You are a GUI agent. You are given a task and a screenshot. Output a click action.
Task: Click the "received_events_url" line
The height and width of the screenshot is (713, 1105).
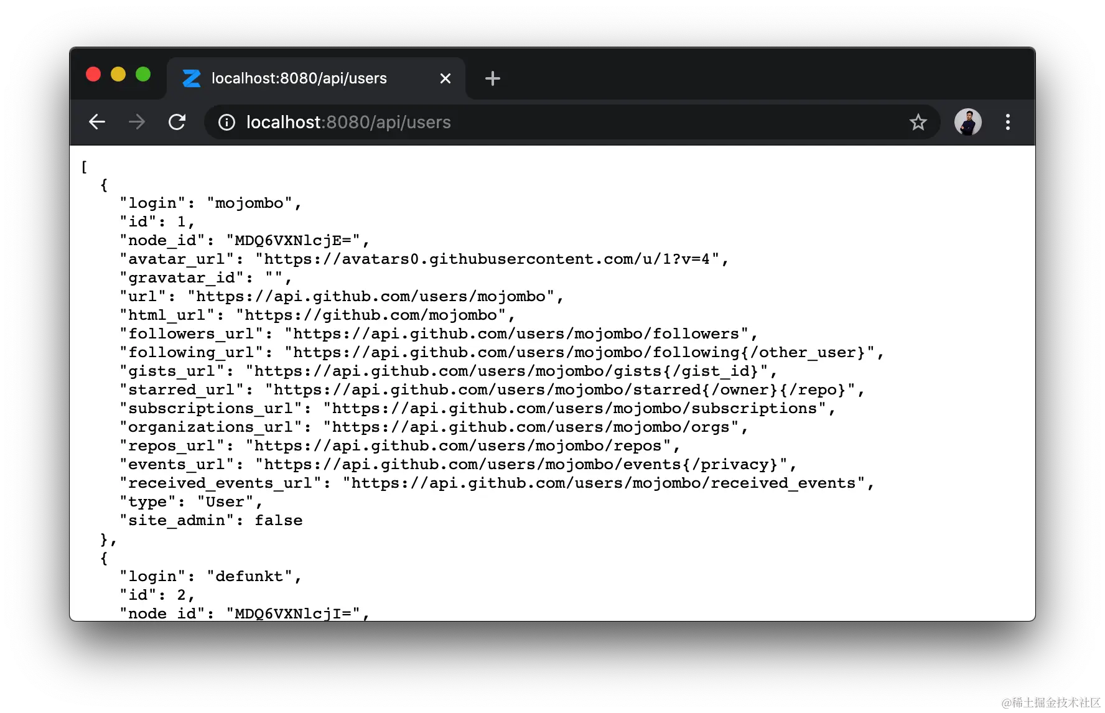[x=497, y=483]
